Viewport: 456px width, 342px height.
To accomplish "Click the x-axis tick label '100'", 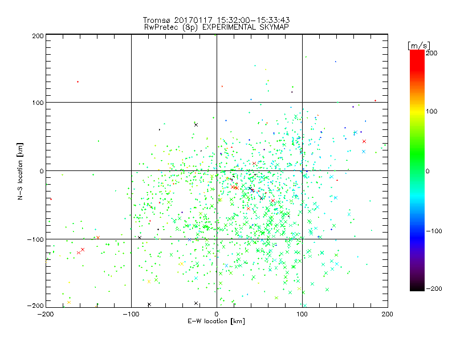I will tap(302, 314).
